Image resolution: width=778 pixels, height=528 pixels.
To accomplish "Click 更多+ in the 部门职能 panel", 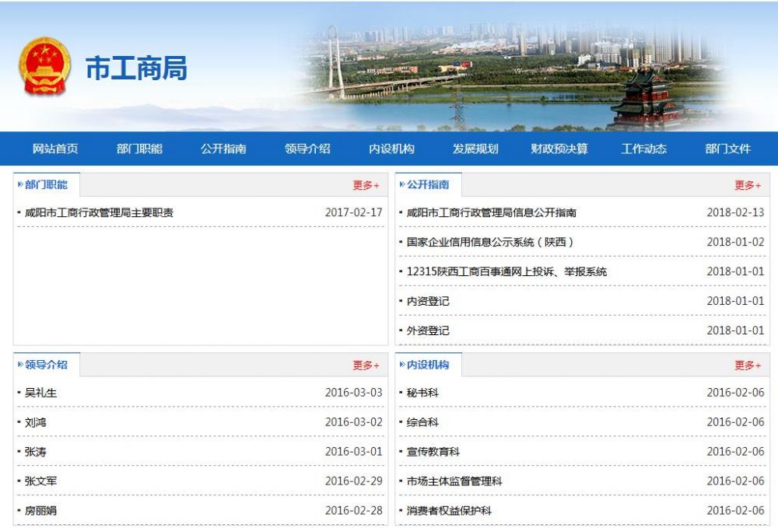I will [363, 185].
